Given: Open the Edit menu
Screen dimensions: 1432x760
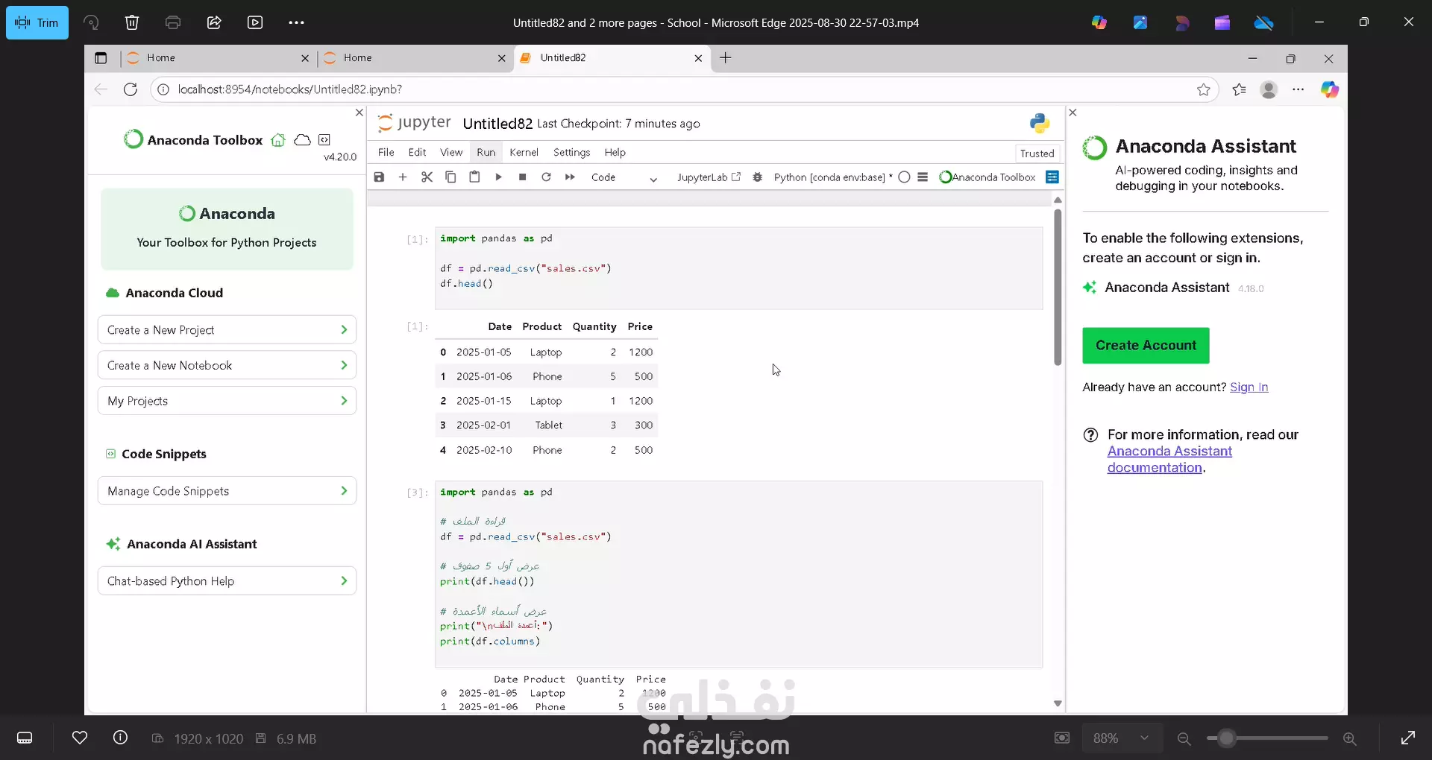Looking at the screenshot, I should [x=417, y=152].
